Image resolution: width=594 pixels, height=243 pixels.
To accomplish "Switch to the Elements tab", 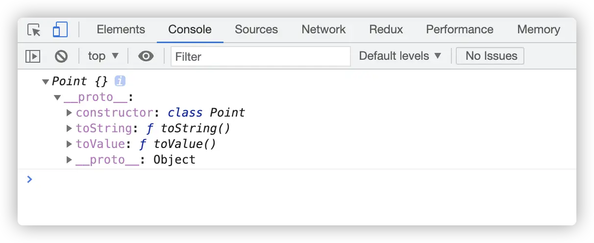I will [x=121, y=30].
